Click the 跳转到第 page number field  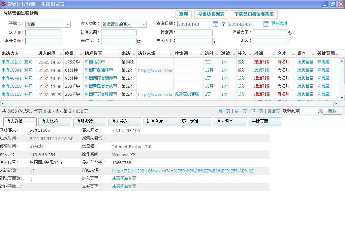309,111
